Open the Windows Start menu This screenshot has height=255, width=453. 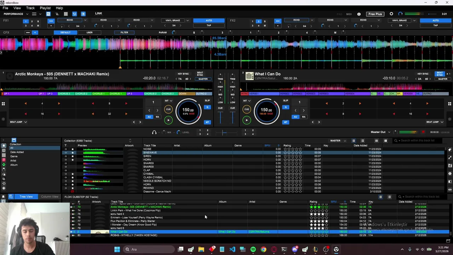pyautogui.click(x=117, y=249)
